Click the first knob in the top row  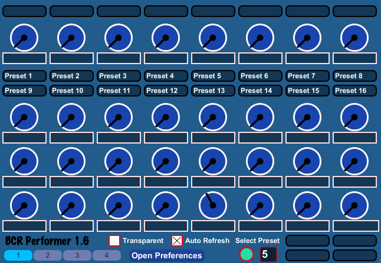click(x=24, y=38)
